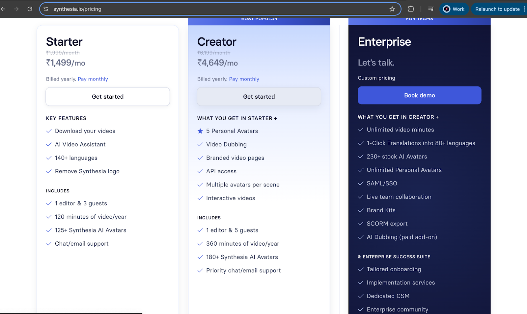The width and height of the screenshot is (527, 314).
Task: Click the Branded video pages text
Action: pyautogui.click(x=235, y=158)
